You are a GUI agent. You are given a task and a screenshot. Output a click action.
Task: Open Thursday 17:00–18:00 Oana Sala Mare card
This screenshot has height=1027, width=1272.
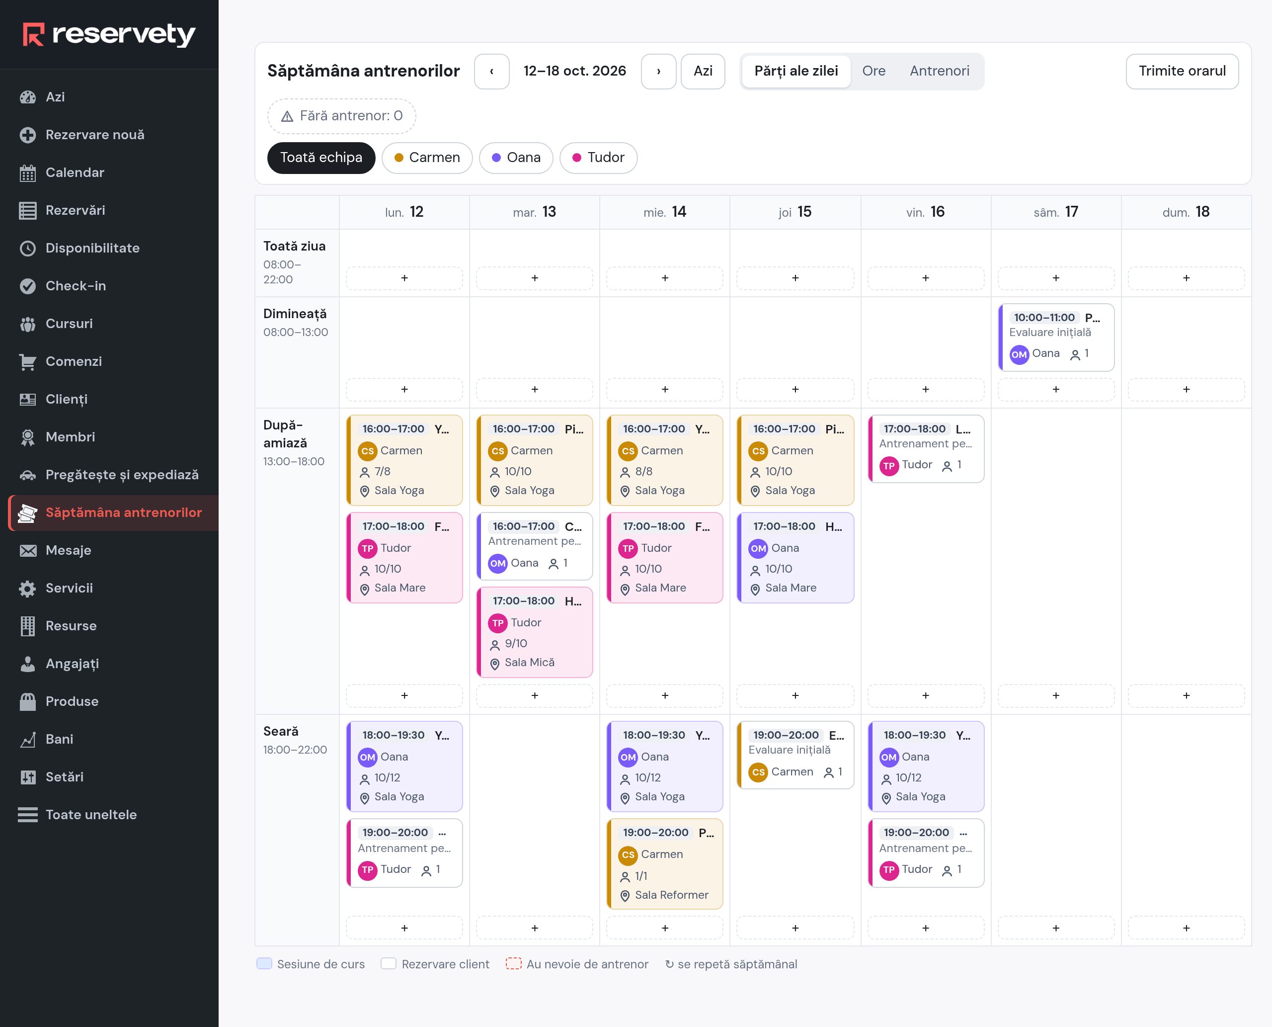point(795,558)
